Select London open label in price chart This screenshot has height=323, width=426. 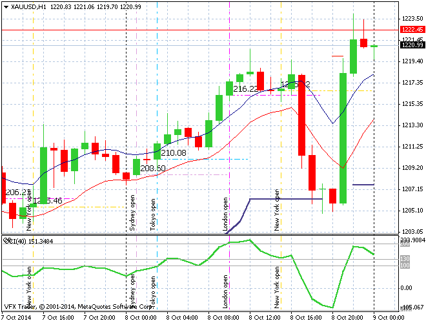click(x=225, y=214)
